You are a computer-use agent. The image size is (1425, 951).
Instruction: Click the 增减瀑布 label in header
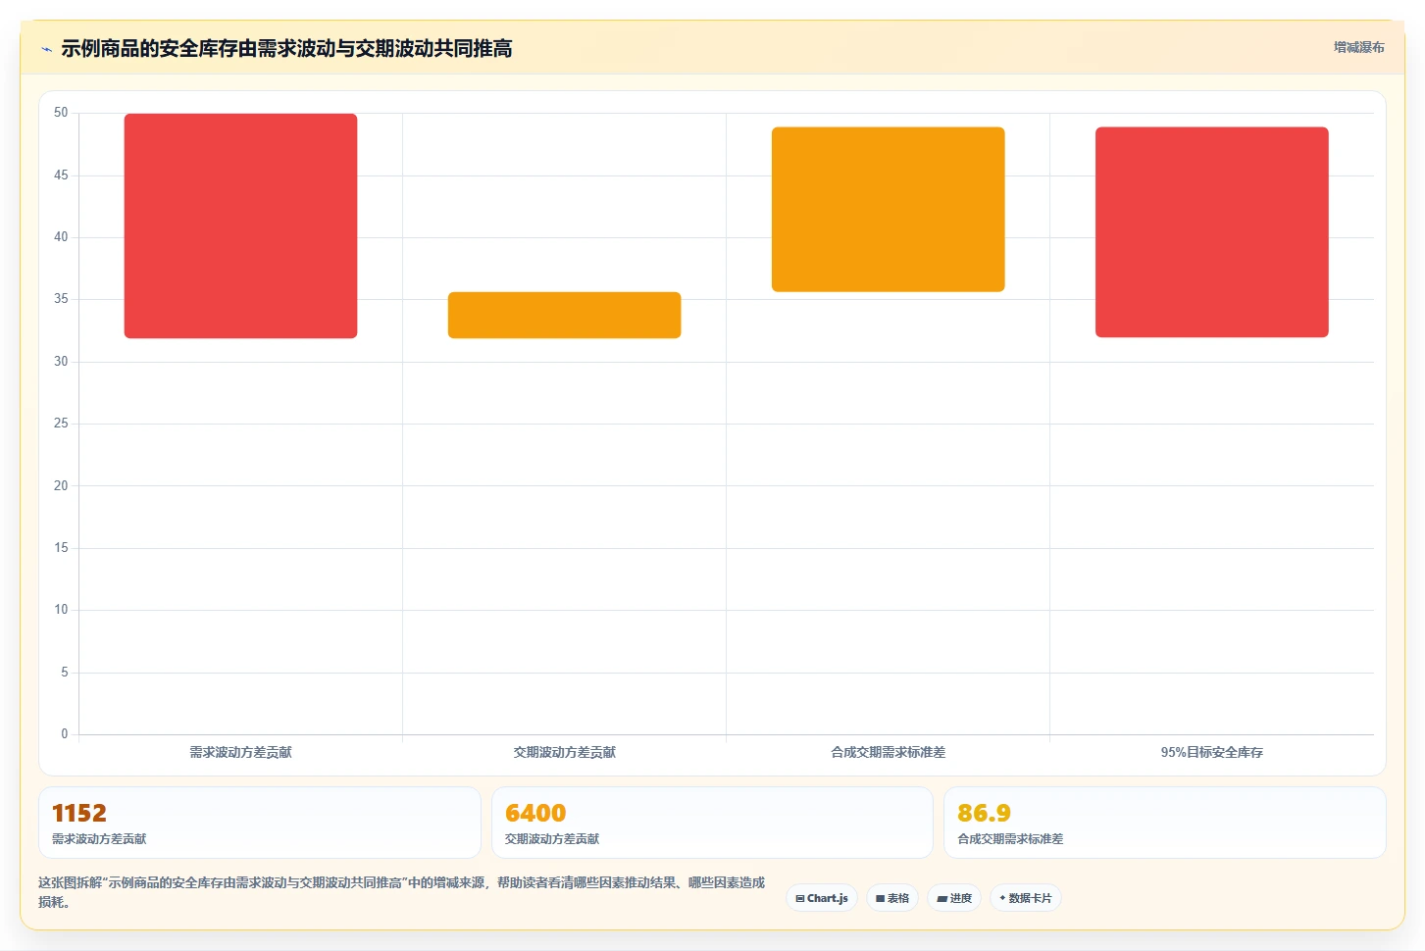click(x=1358, y=47)
